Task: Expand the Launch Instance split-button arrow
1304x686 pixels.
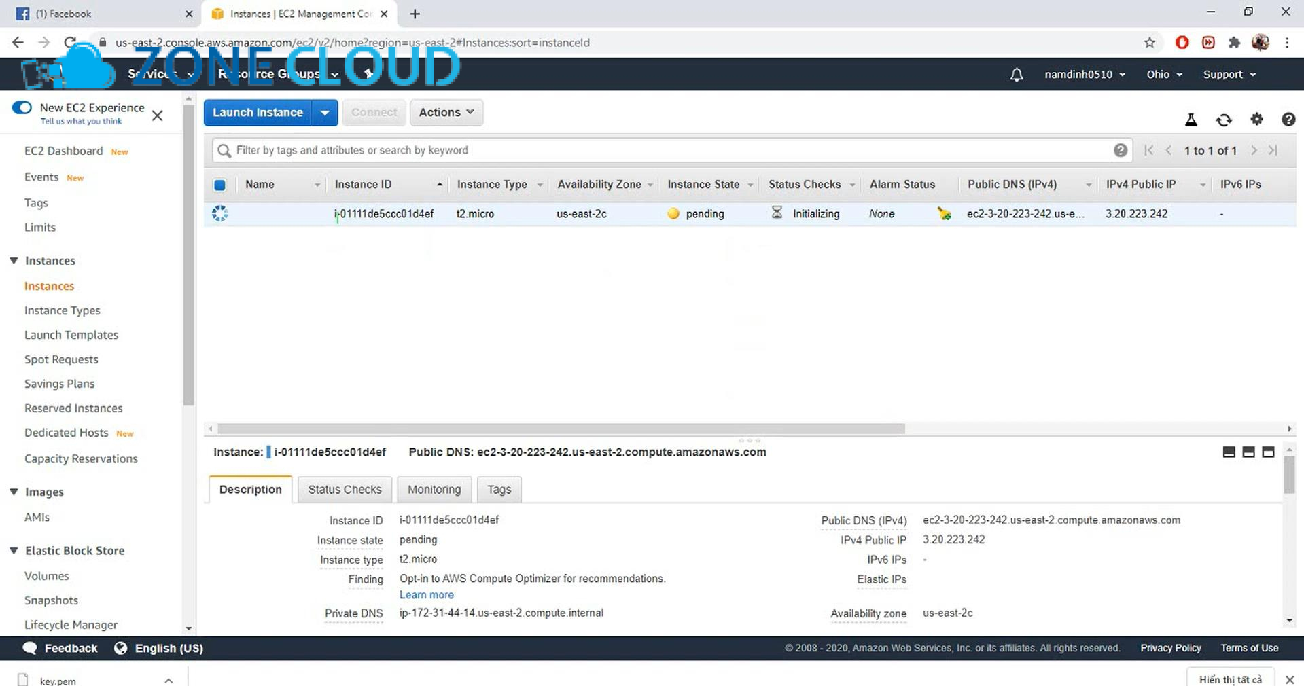Action: pos(324,112)
